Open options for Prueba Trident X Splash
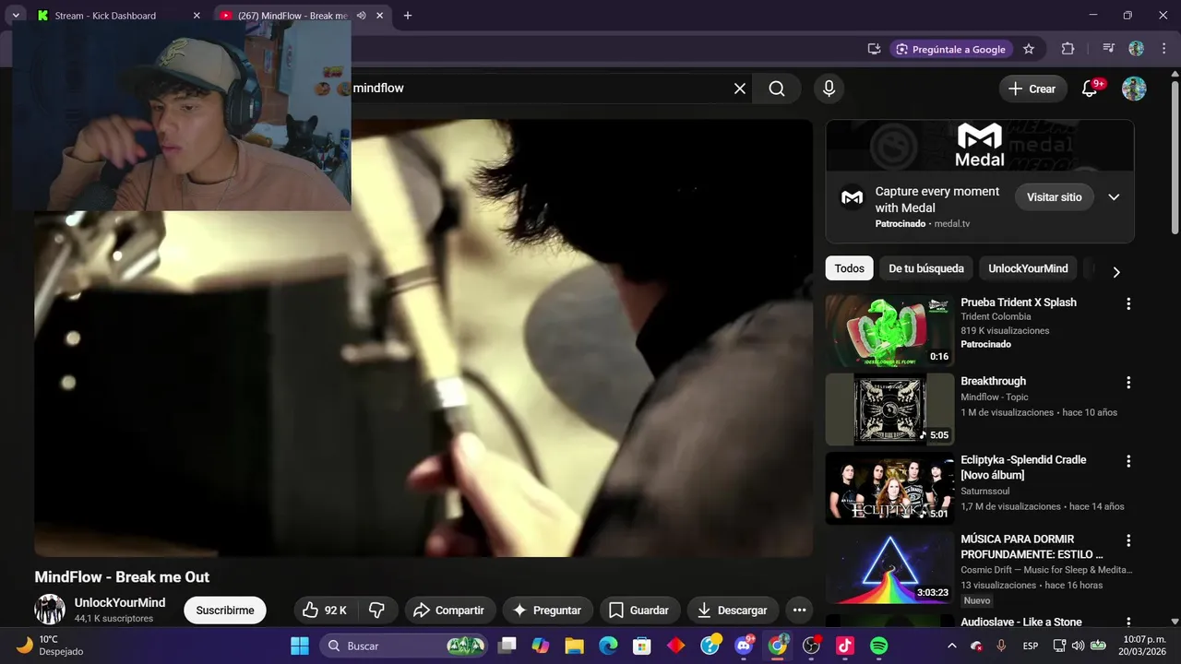Image resolution: width=1181 pixels, height=664 pixels. click(1127, 303)
